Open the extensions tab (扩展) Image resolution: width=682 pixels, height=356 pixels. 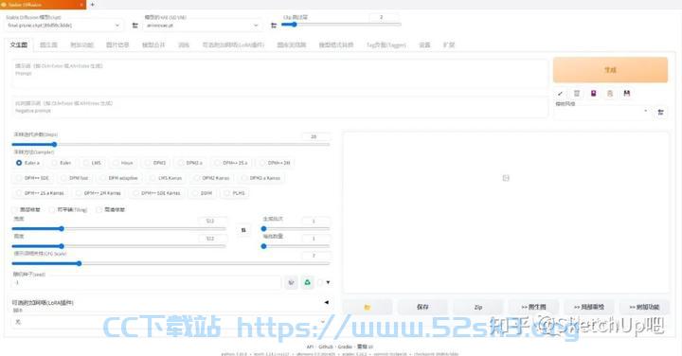click(449, 44)
